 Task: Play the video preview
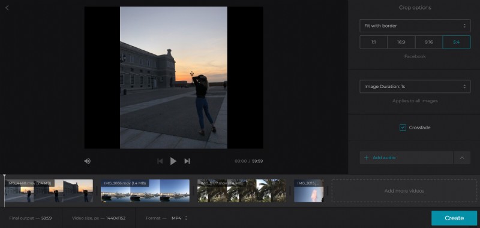click(x=173, y=161)
